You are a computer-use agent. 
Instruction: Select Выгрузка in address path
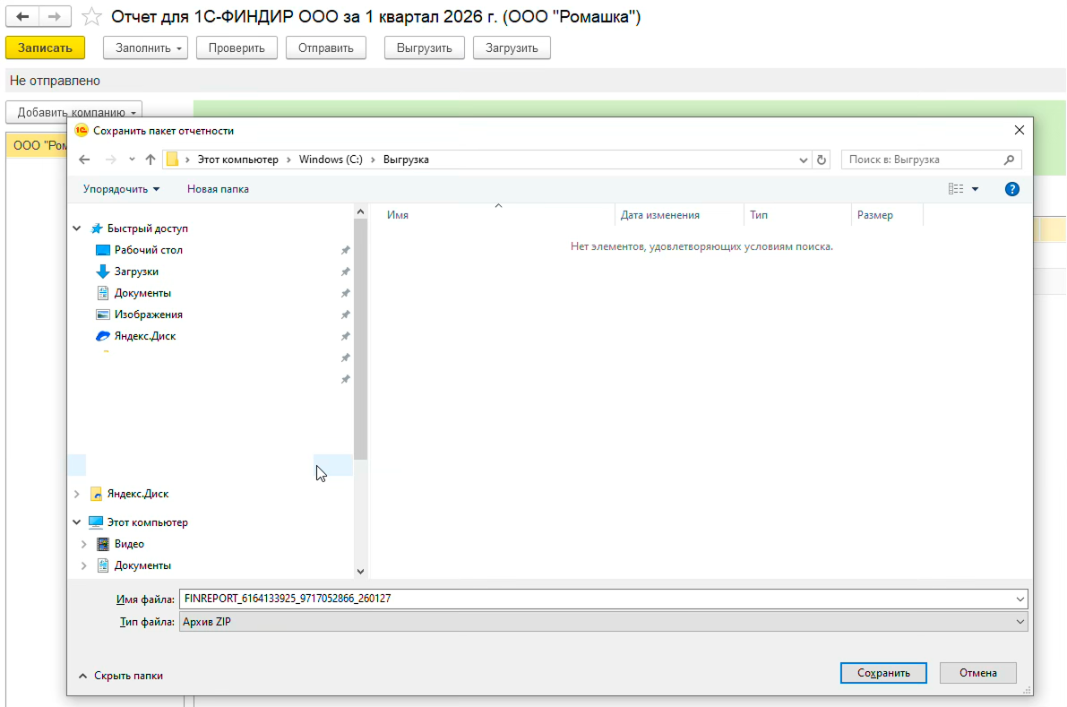pyautogui.click(x=406, y=160)
